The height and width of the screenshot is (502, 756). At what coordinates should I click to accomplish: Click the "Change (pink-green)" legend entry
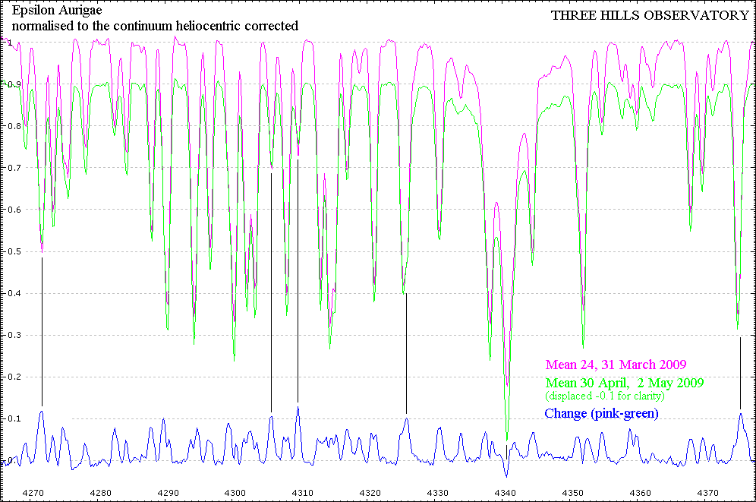pyautogui.click(x=601, y=413)
